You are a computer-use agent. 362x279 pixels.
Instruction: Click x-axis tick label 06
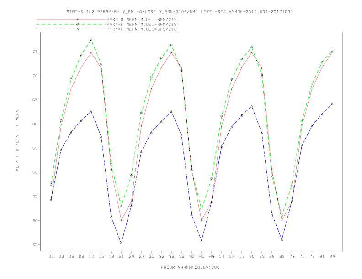click(71, 256)
